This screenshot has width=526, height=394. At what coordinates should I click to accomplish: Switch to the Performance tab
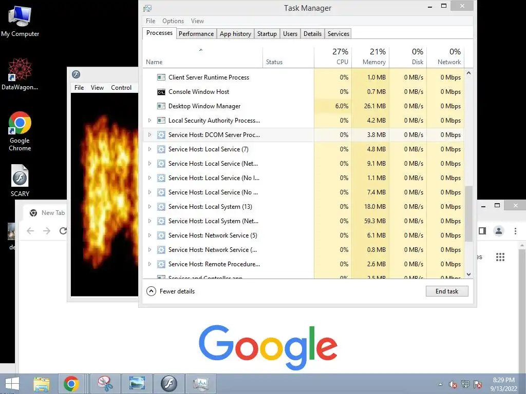(196, 34)
